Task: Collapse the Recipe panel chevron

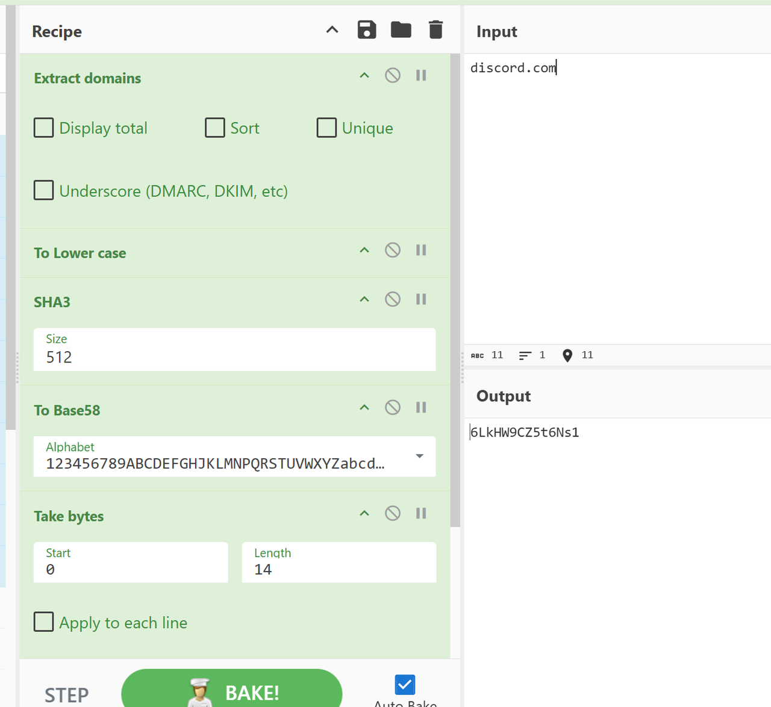Action: [x=332, y=30]
